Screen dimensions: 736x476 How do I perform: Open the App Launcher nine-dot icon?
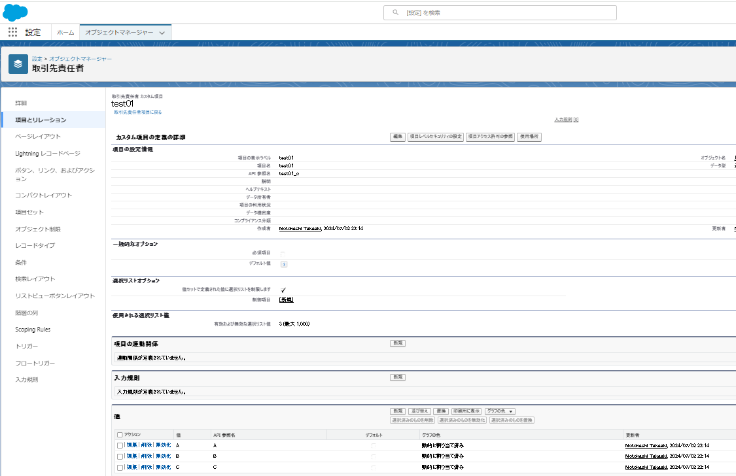[12, 32]
